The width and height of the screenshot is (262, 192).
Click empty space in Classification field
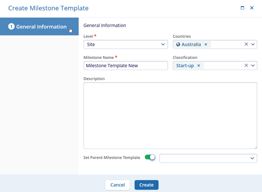[x=223, y=66]
